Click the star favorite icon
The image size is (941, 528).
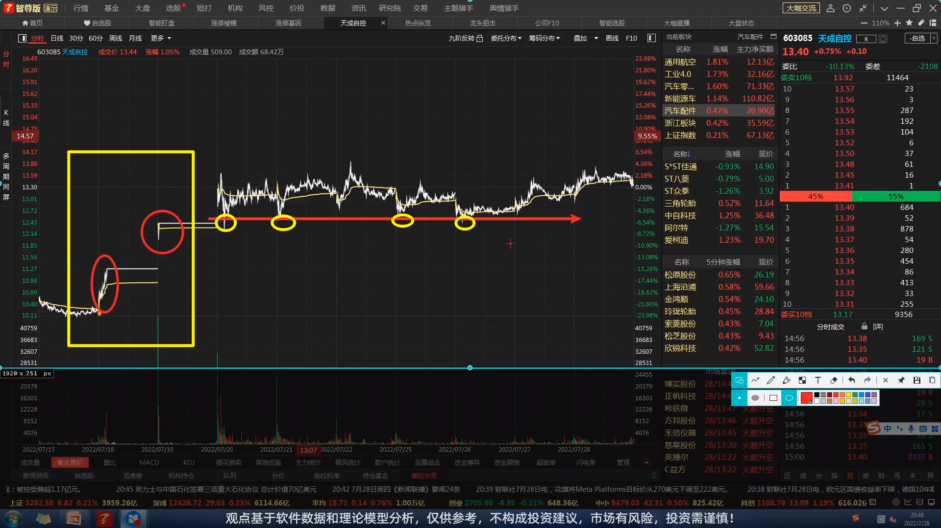(909, 23)
